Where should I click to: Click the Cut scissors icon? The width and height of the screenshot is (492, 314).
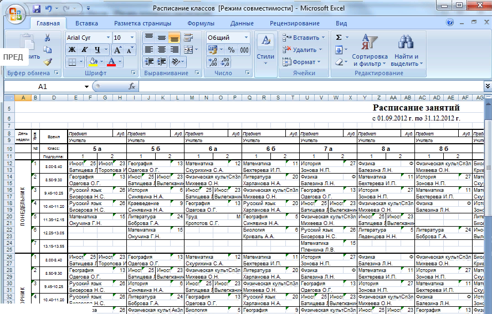click(x=48, y=38)
